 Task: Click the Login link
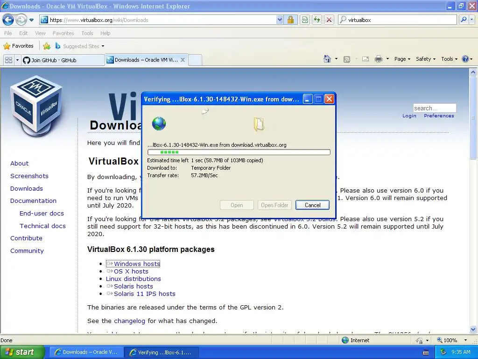(409, 116)
